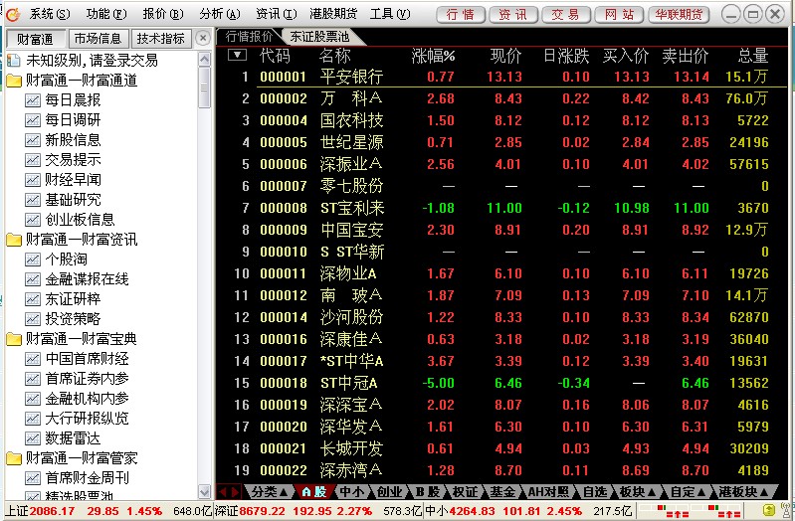Screen dimensions: 795x521
Task: Switch to the 财富通 tab
Action: (x=36, y=39)
